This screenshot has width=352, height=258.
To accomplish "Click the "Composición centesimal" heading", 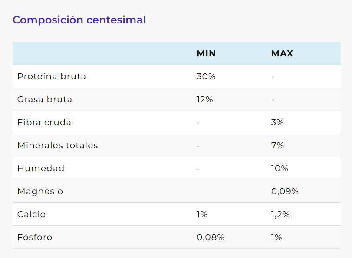I will point(79,20).
